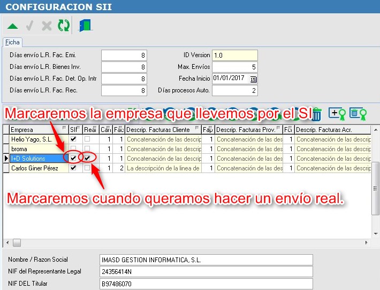Select the Ficha tab
The width and height of the screenshot is (380, 290).
12,43
